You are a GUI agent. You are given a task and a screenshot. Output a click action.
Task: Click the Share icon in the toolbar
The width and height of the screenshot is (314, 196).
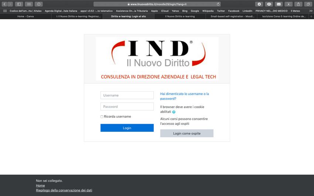298,4
